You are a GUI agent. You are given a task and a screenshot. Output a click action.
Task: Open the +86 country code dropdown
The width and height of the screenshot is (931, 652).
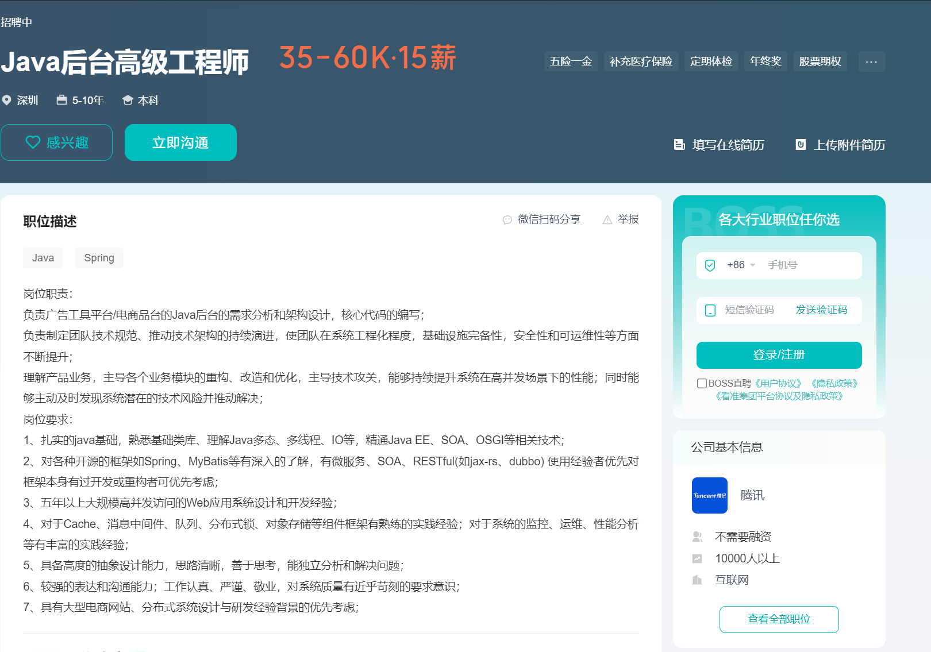[x=741, y=265]
